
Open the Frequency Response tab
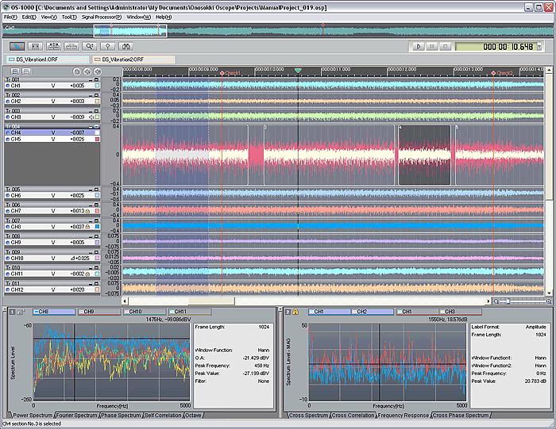click(x=403, y=416)
